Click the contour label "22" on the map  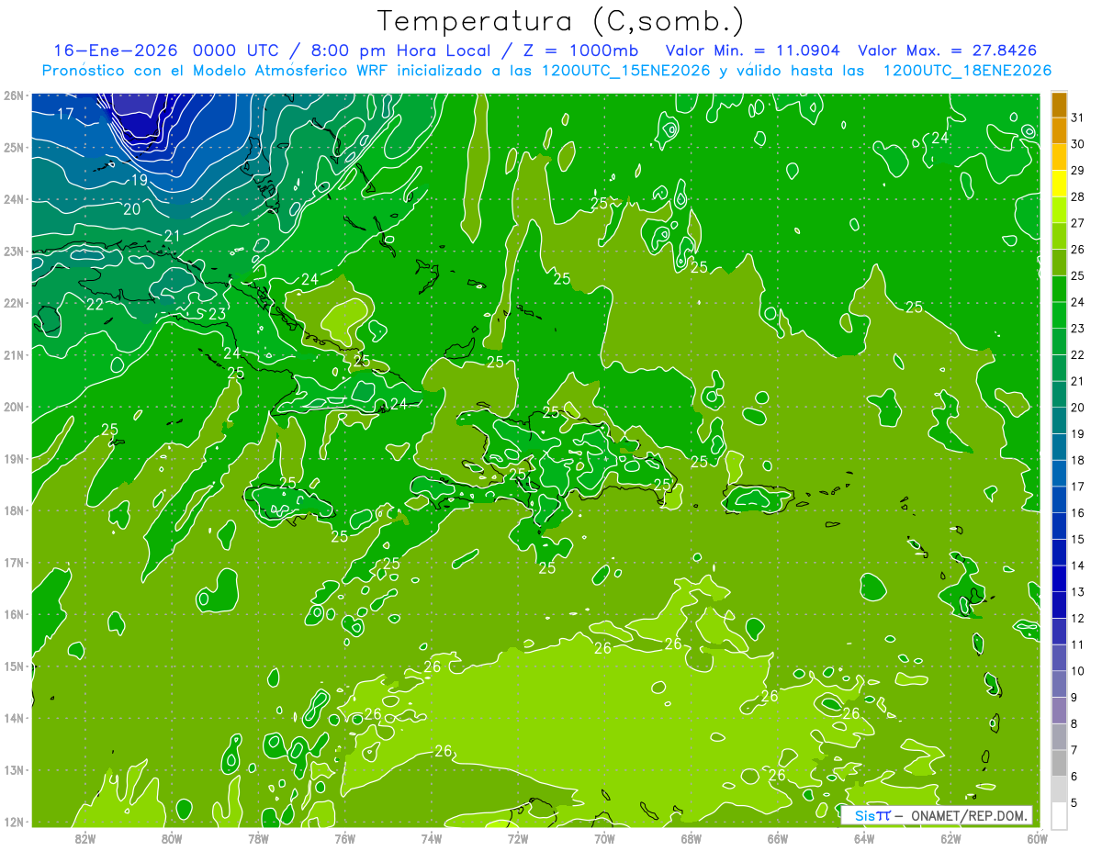(95, 305)
